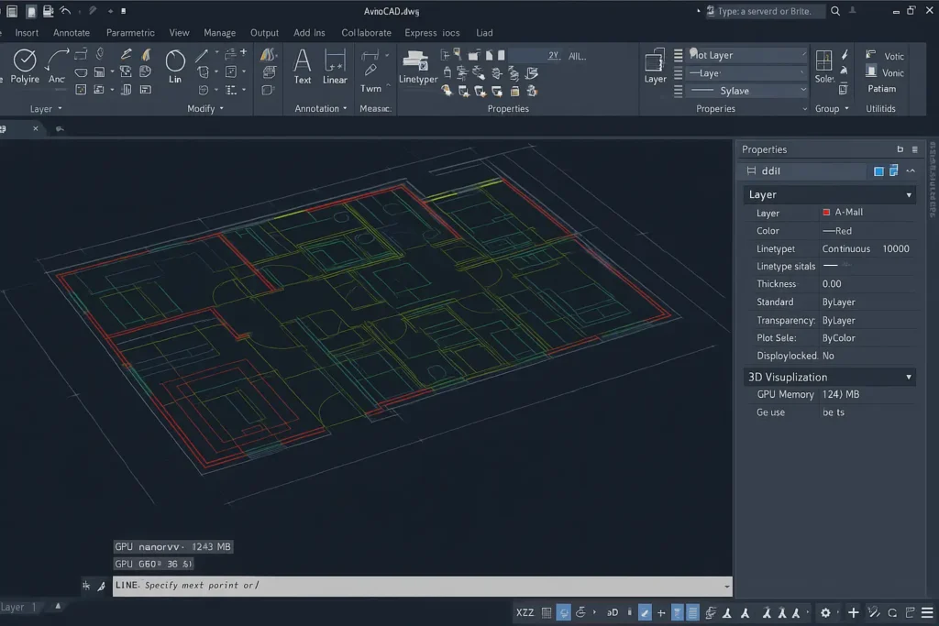Select the Linear dimension tool
This screenshot has width=939, height=626.
click(x=335, y=64)
